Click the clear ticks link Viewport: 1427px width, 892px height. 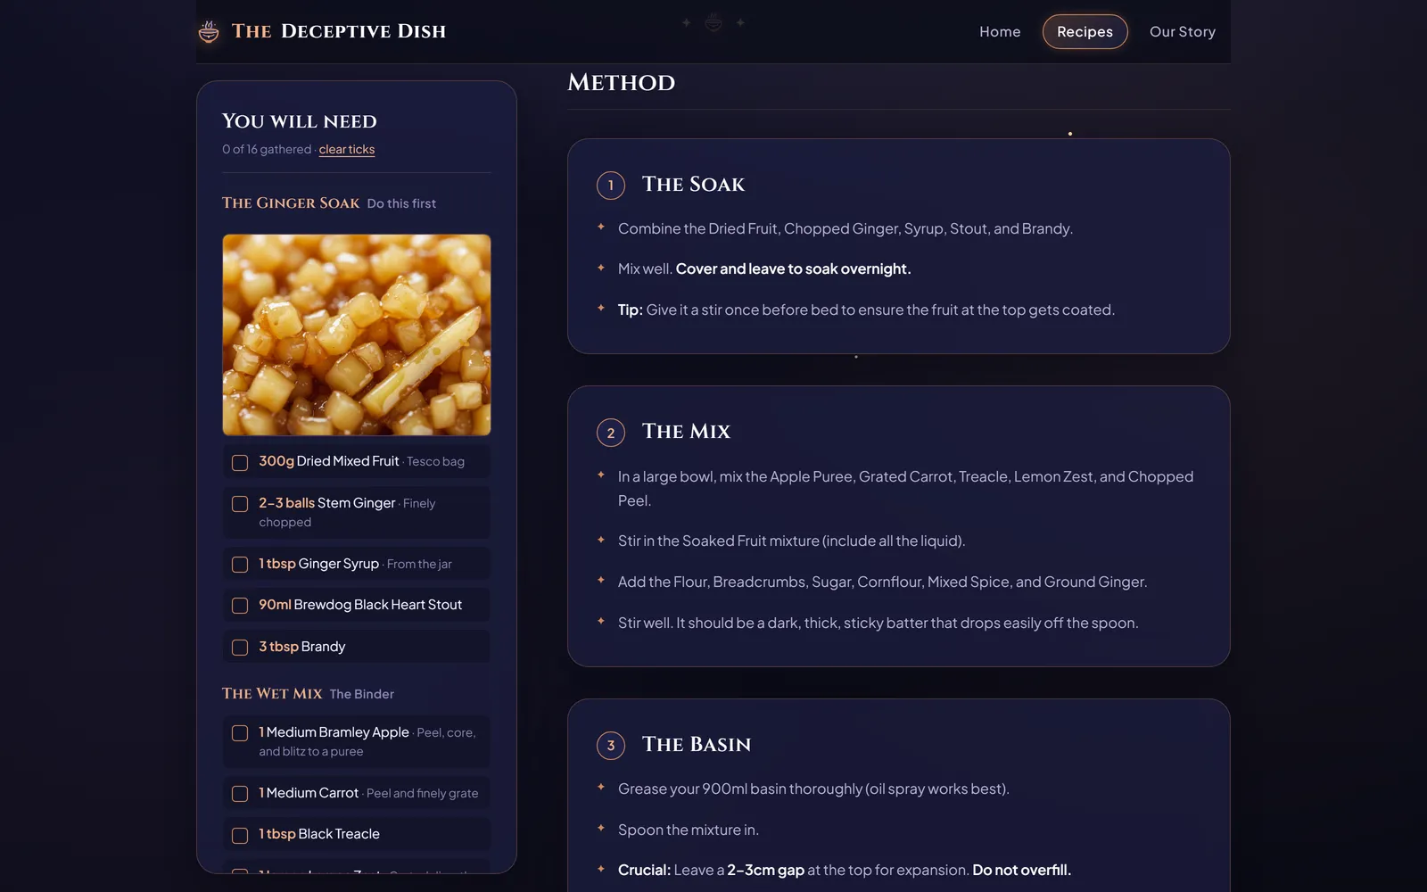pyautogui.click(x=347, y=149)
